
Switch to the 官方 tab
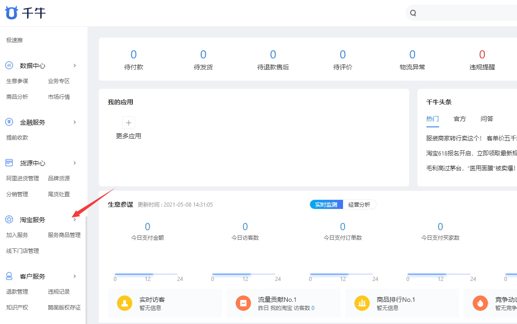tap(459, 119)
